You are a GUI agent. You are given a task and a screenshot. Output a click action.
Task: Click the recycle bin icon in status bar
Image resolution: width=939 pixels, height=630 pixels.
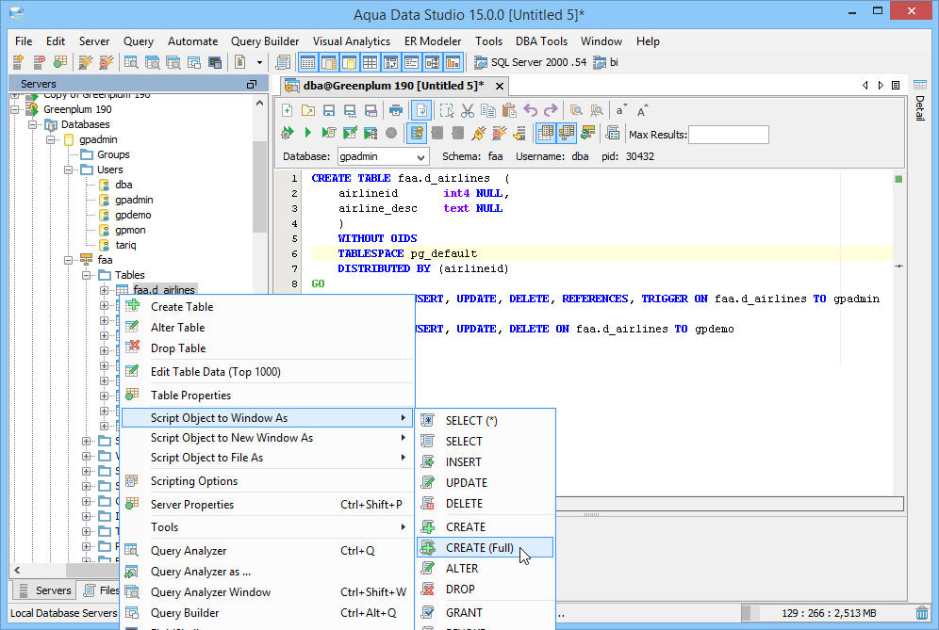pos(922,613)
